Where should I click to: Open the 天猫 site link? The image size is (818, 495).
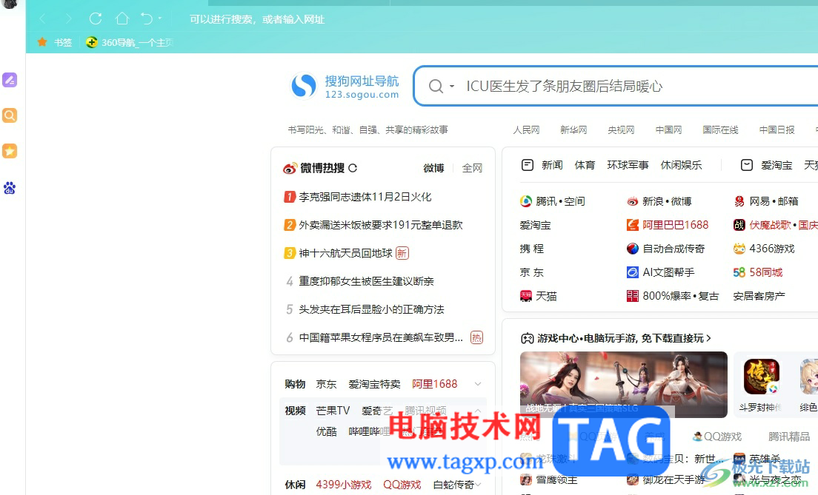coord(539,296)
